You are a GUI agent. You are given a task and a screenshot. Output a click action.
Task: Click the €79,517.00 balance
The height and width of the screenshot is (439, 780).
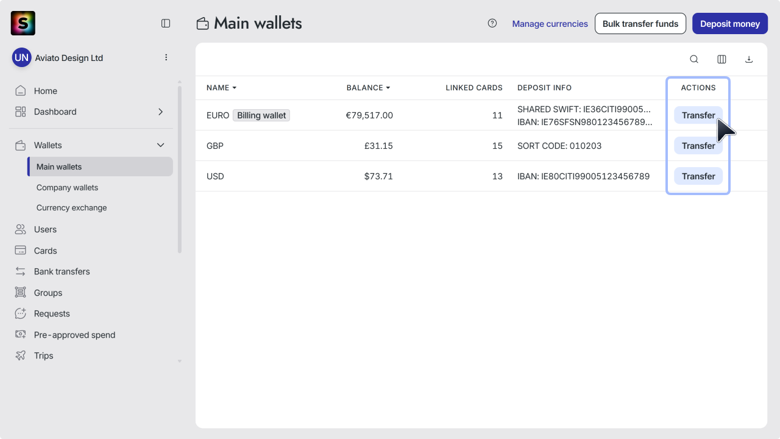[x=369, y=115]
